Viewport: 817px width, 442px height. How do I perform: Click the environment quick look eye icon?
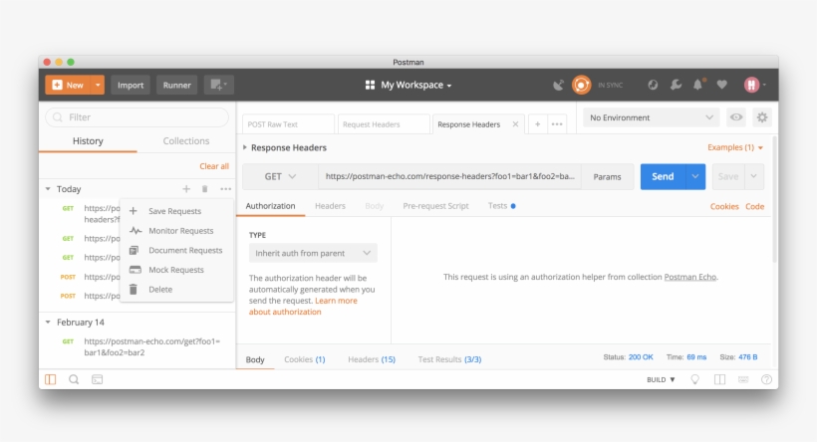[x=736, y=117]
